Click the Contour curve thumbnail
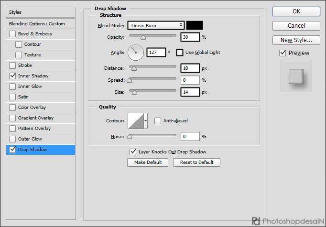The width and height of the screenshot is (326, 227). tap(136, 121)
